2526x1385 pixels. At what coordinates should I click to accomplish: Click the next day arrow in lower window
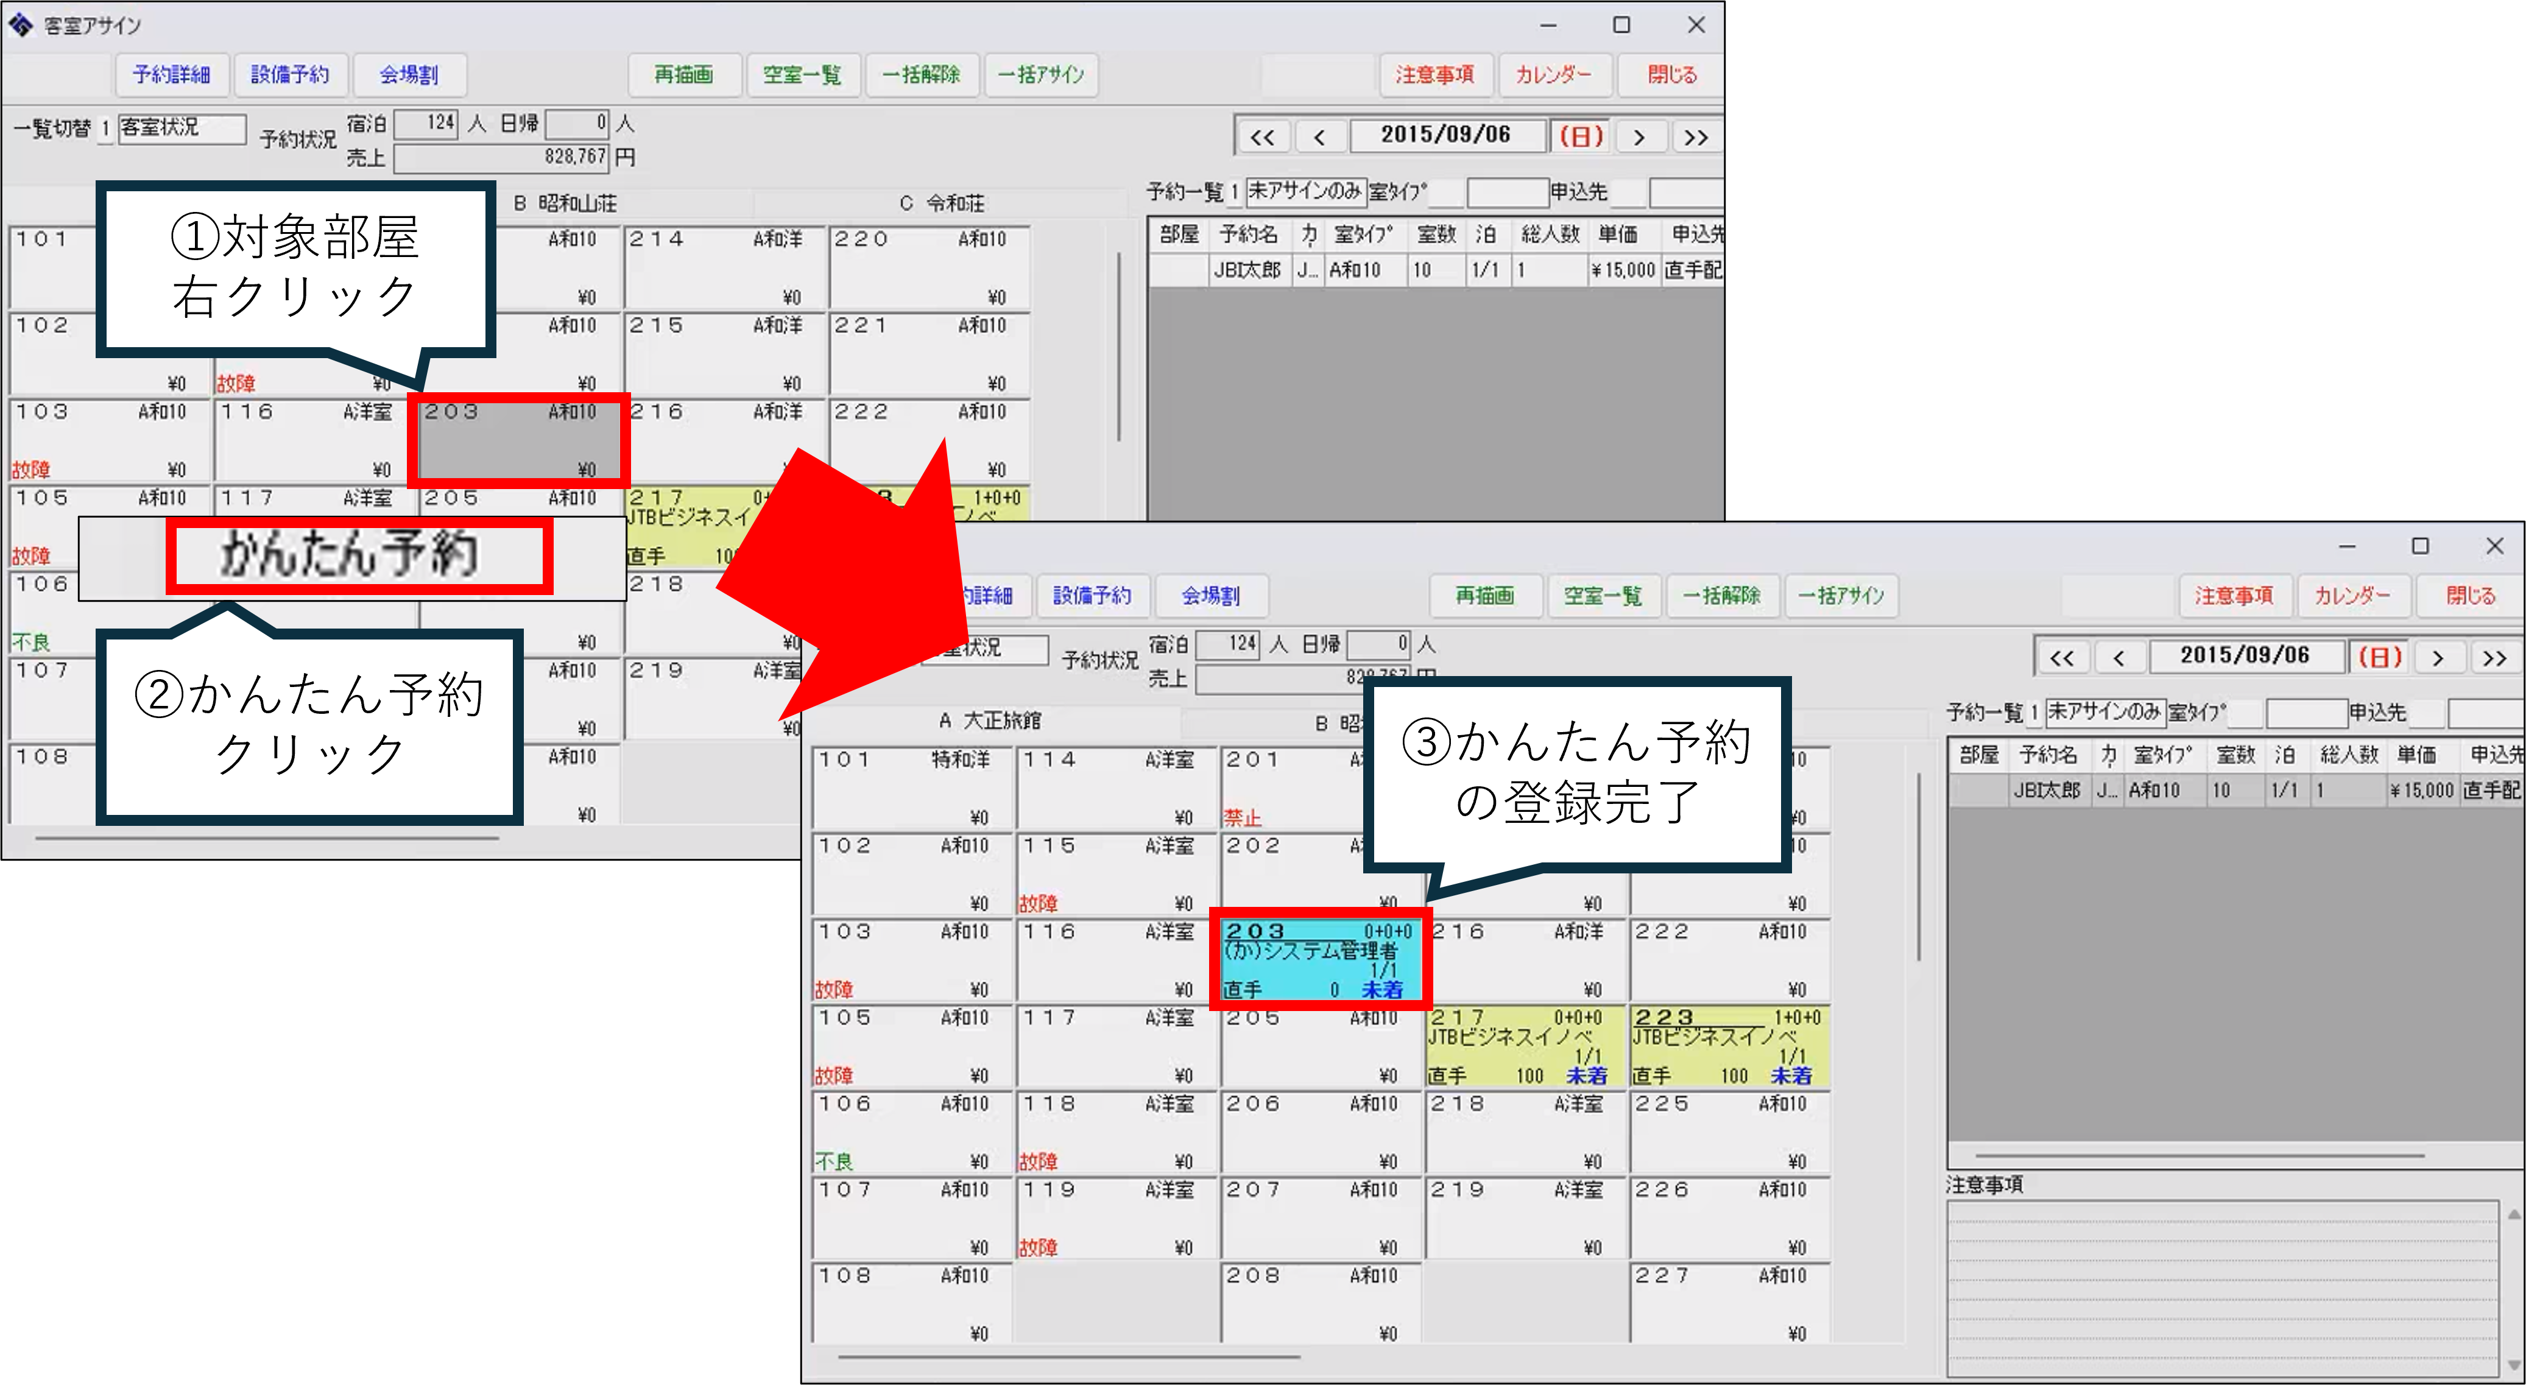[x=2438, y=657]
